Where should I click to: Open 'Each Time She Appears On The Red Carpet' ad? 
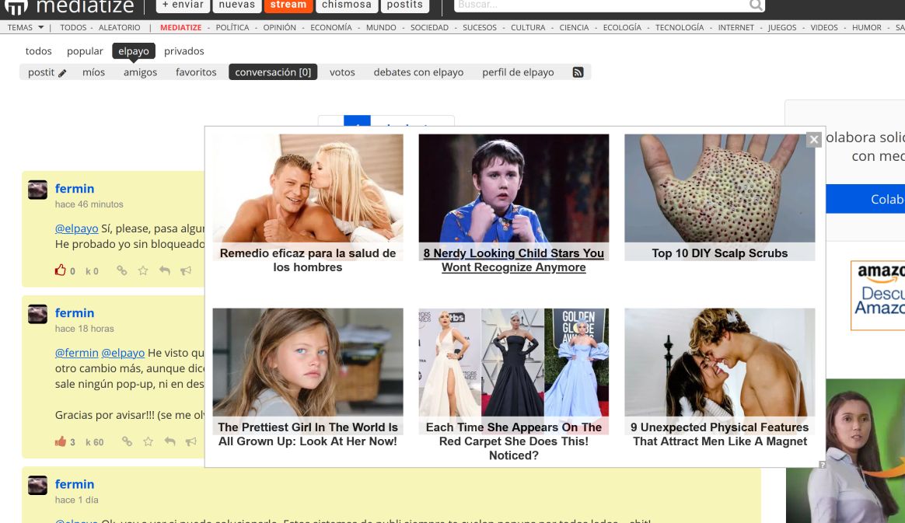514,385
